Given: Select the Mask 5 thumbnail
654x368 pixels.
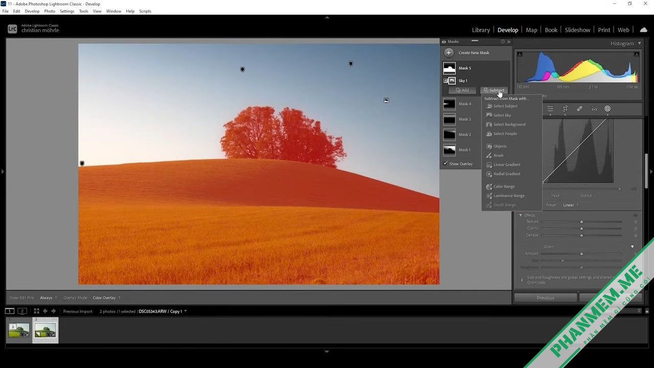Looking at the screenshot, I should pos(449,68).
